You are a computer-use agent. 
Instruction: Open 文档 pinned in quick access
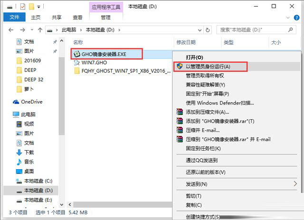tap(29, 41)
